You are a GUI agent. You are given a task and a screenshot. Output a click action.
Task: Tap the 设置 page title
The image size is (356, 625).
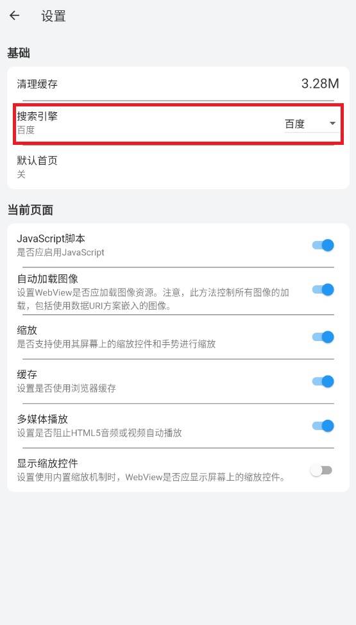(x=53, y=16)
